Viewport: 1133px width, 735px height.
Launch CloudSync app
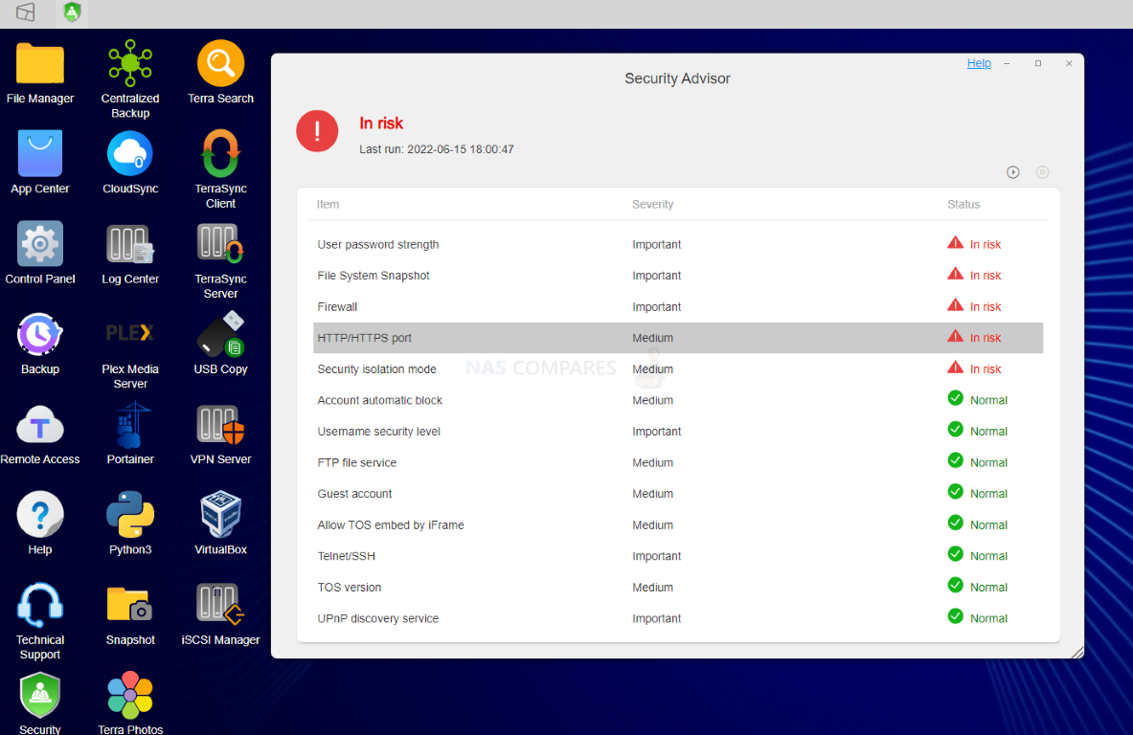point(130,153)
